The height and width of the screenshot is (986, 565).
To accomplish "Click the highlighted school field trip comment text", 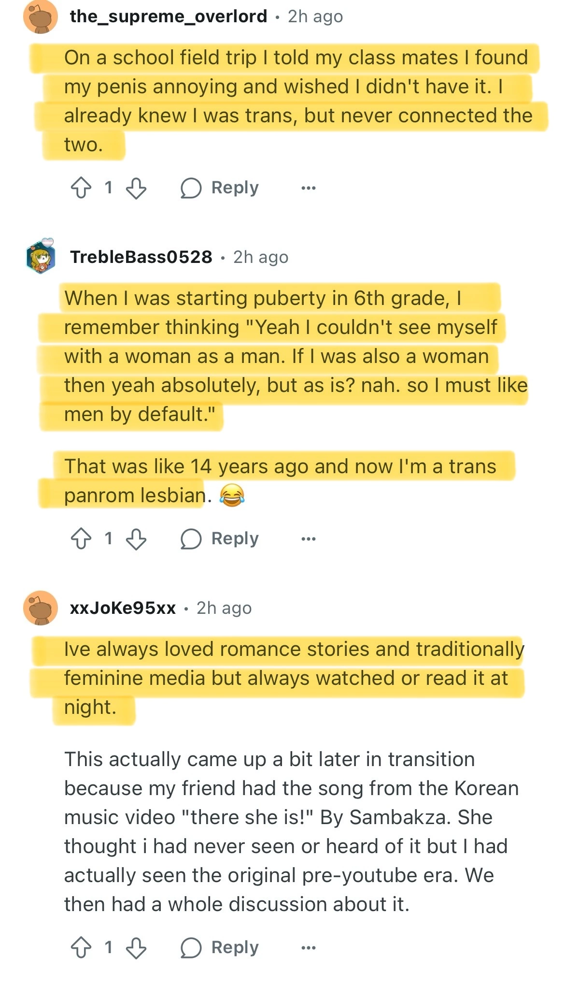I will 290,101.
